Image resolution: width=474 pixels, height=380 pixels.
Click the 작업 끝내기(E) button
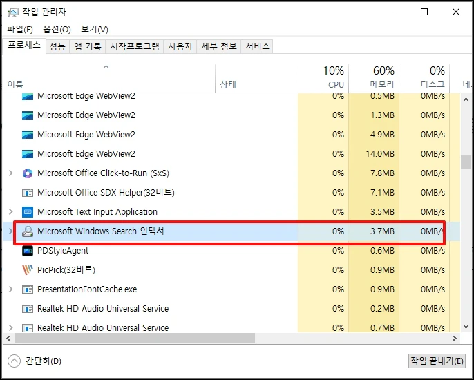[x=437, y=361]
